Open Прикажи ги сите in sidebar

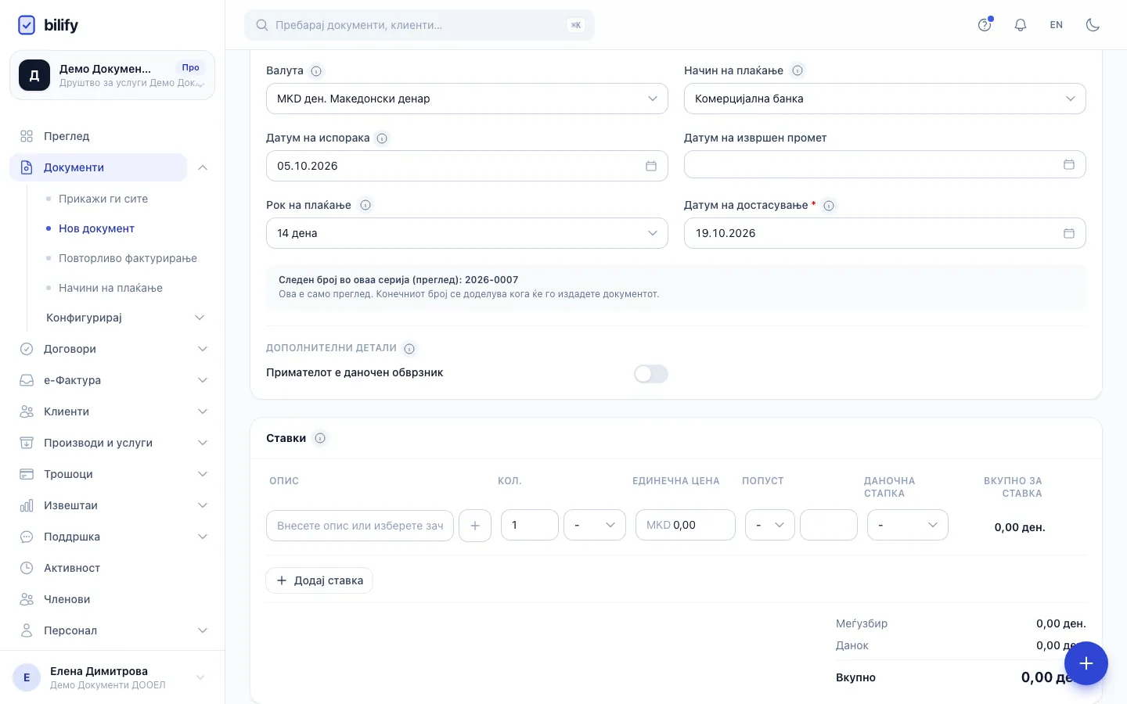click(x=103, y=199)
